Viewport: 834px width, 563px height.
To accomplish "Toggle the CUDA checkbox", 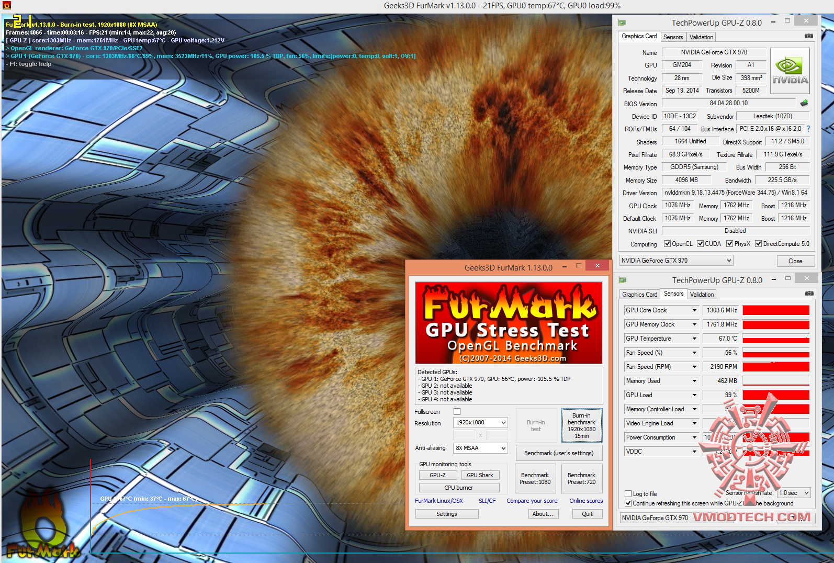I will (x=700, y=244).
